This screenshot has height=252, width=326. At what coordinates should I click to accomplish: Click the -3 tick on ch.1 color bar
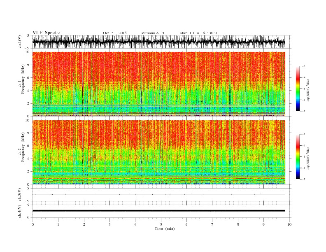(303, 66)
